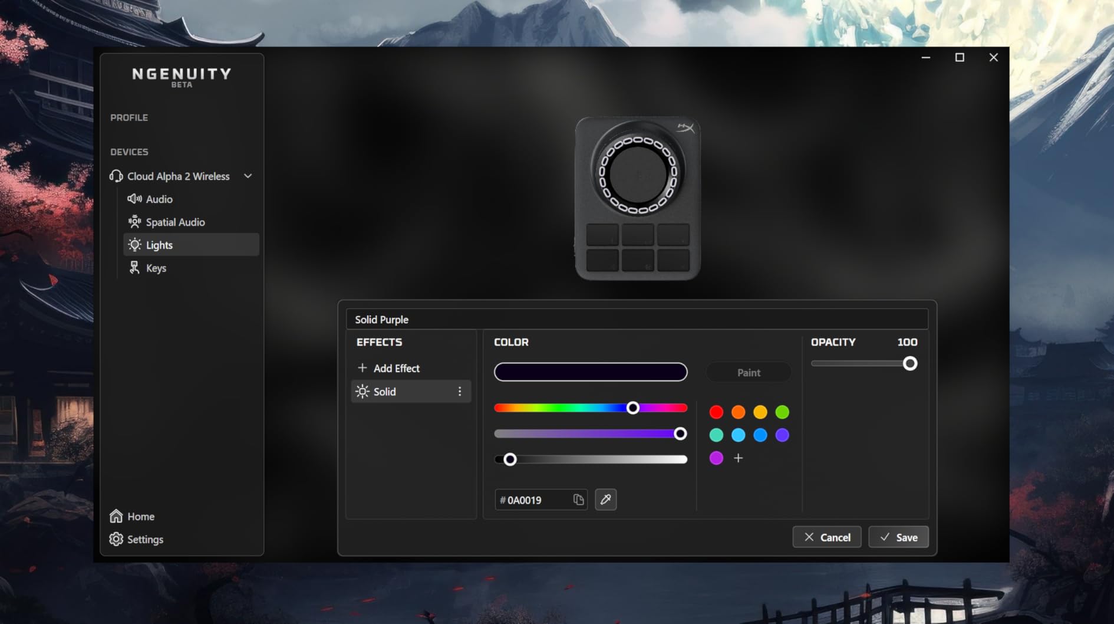This screenshot has width=1114, height=624.
Task: Open the Spatial Audio section
Action: coord(192,222)
